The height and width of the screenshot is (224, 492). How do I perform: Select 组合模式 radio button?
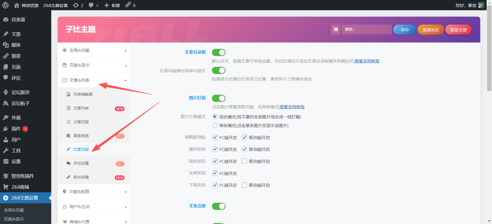(x=215, y=117)
